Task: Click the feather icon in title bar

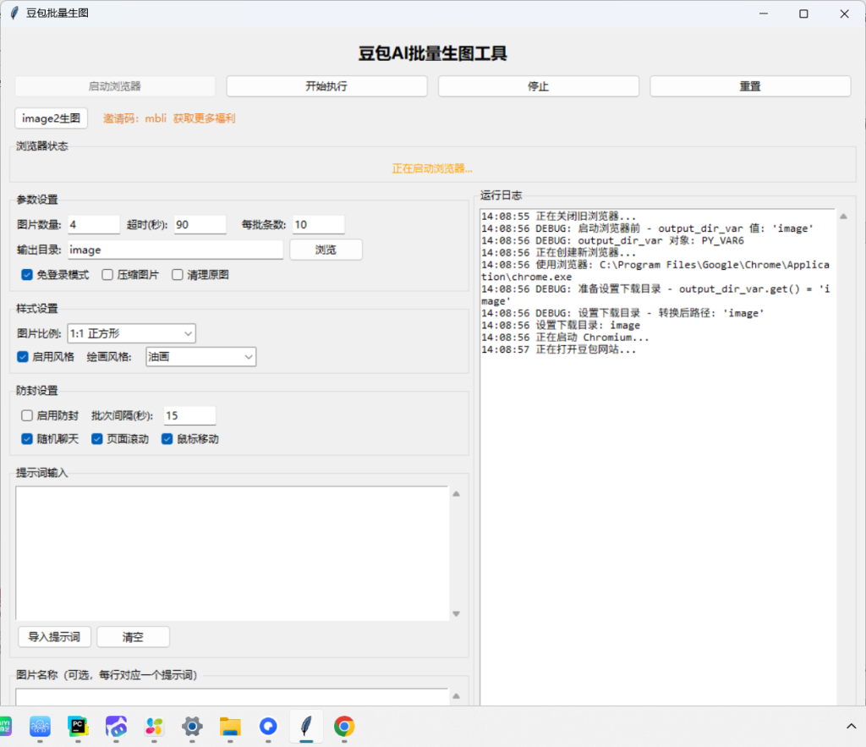Action: coord(14,13)
